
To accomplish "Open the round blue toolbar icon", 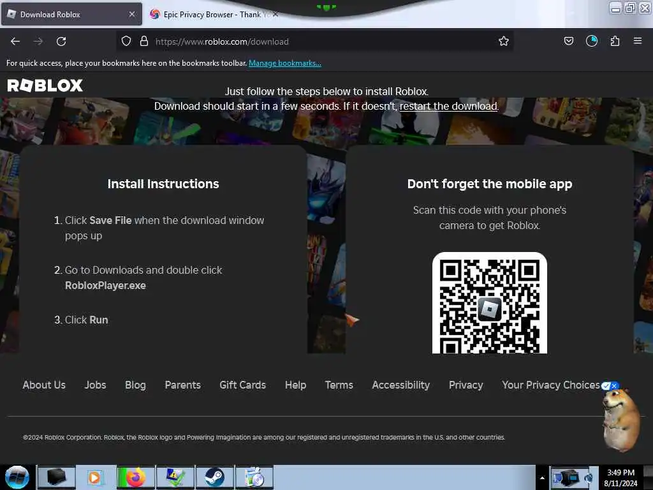I will click(x=592, y=41).
